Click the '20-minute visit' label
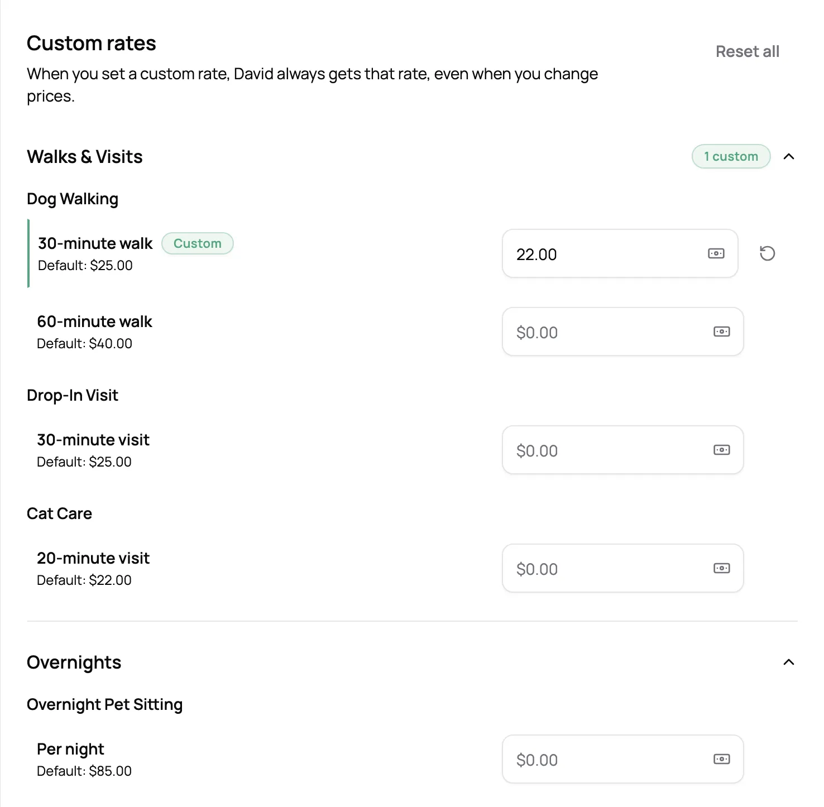824x807 pixels. click(93, 558)
